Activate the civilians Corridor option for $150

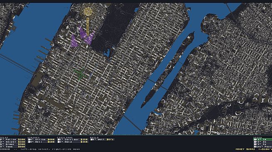(x=73, y=140)
